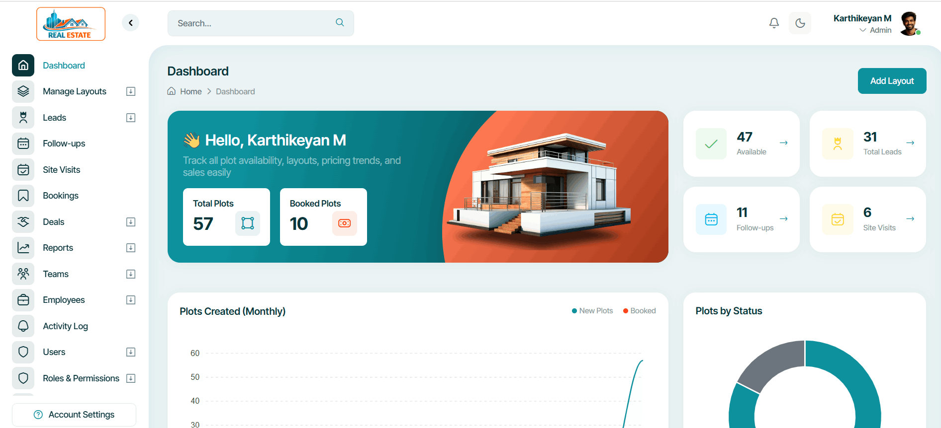Screen dimensions: 941x428
Task: Click the Add Layout button
Action: [x=892, y=81]
